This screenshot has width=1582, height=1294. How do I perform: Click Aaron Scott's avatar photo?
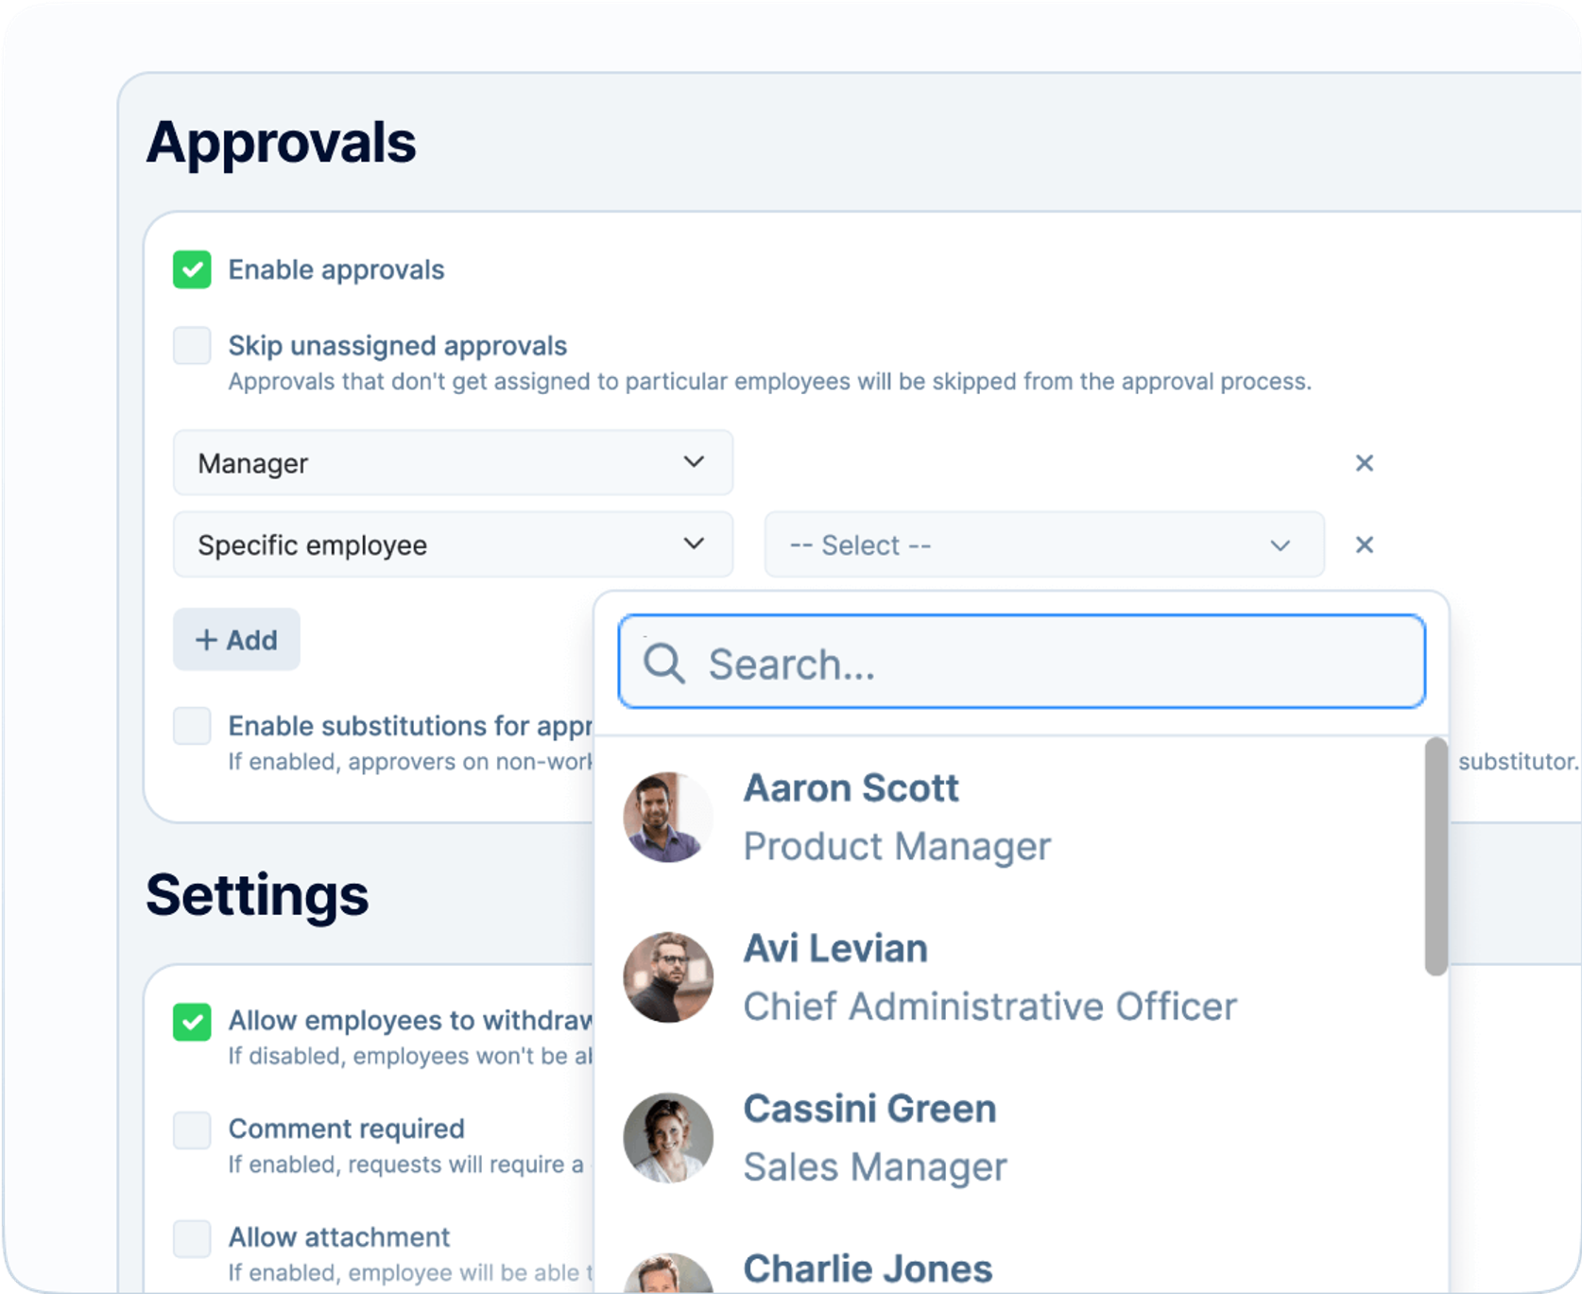pos(668,817)
